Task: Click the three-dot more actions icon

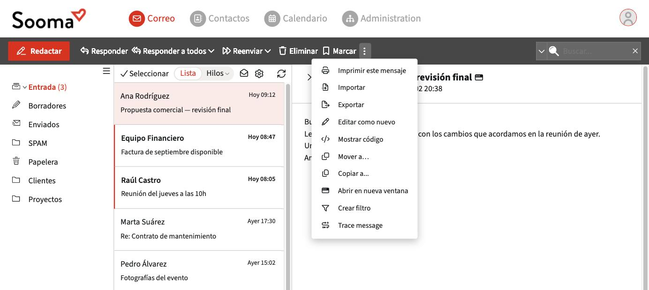Action: tap(365, 51)
